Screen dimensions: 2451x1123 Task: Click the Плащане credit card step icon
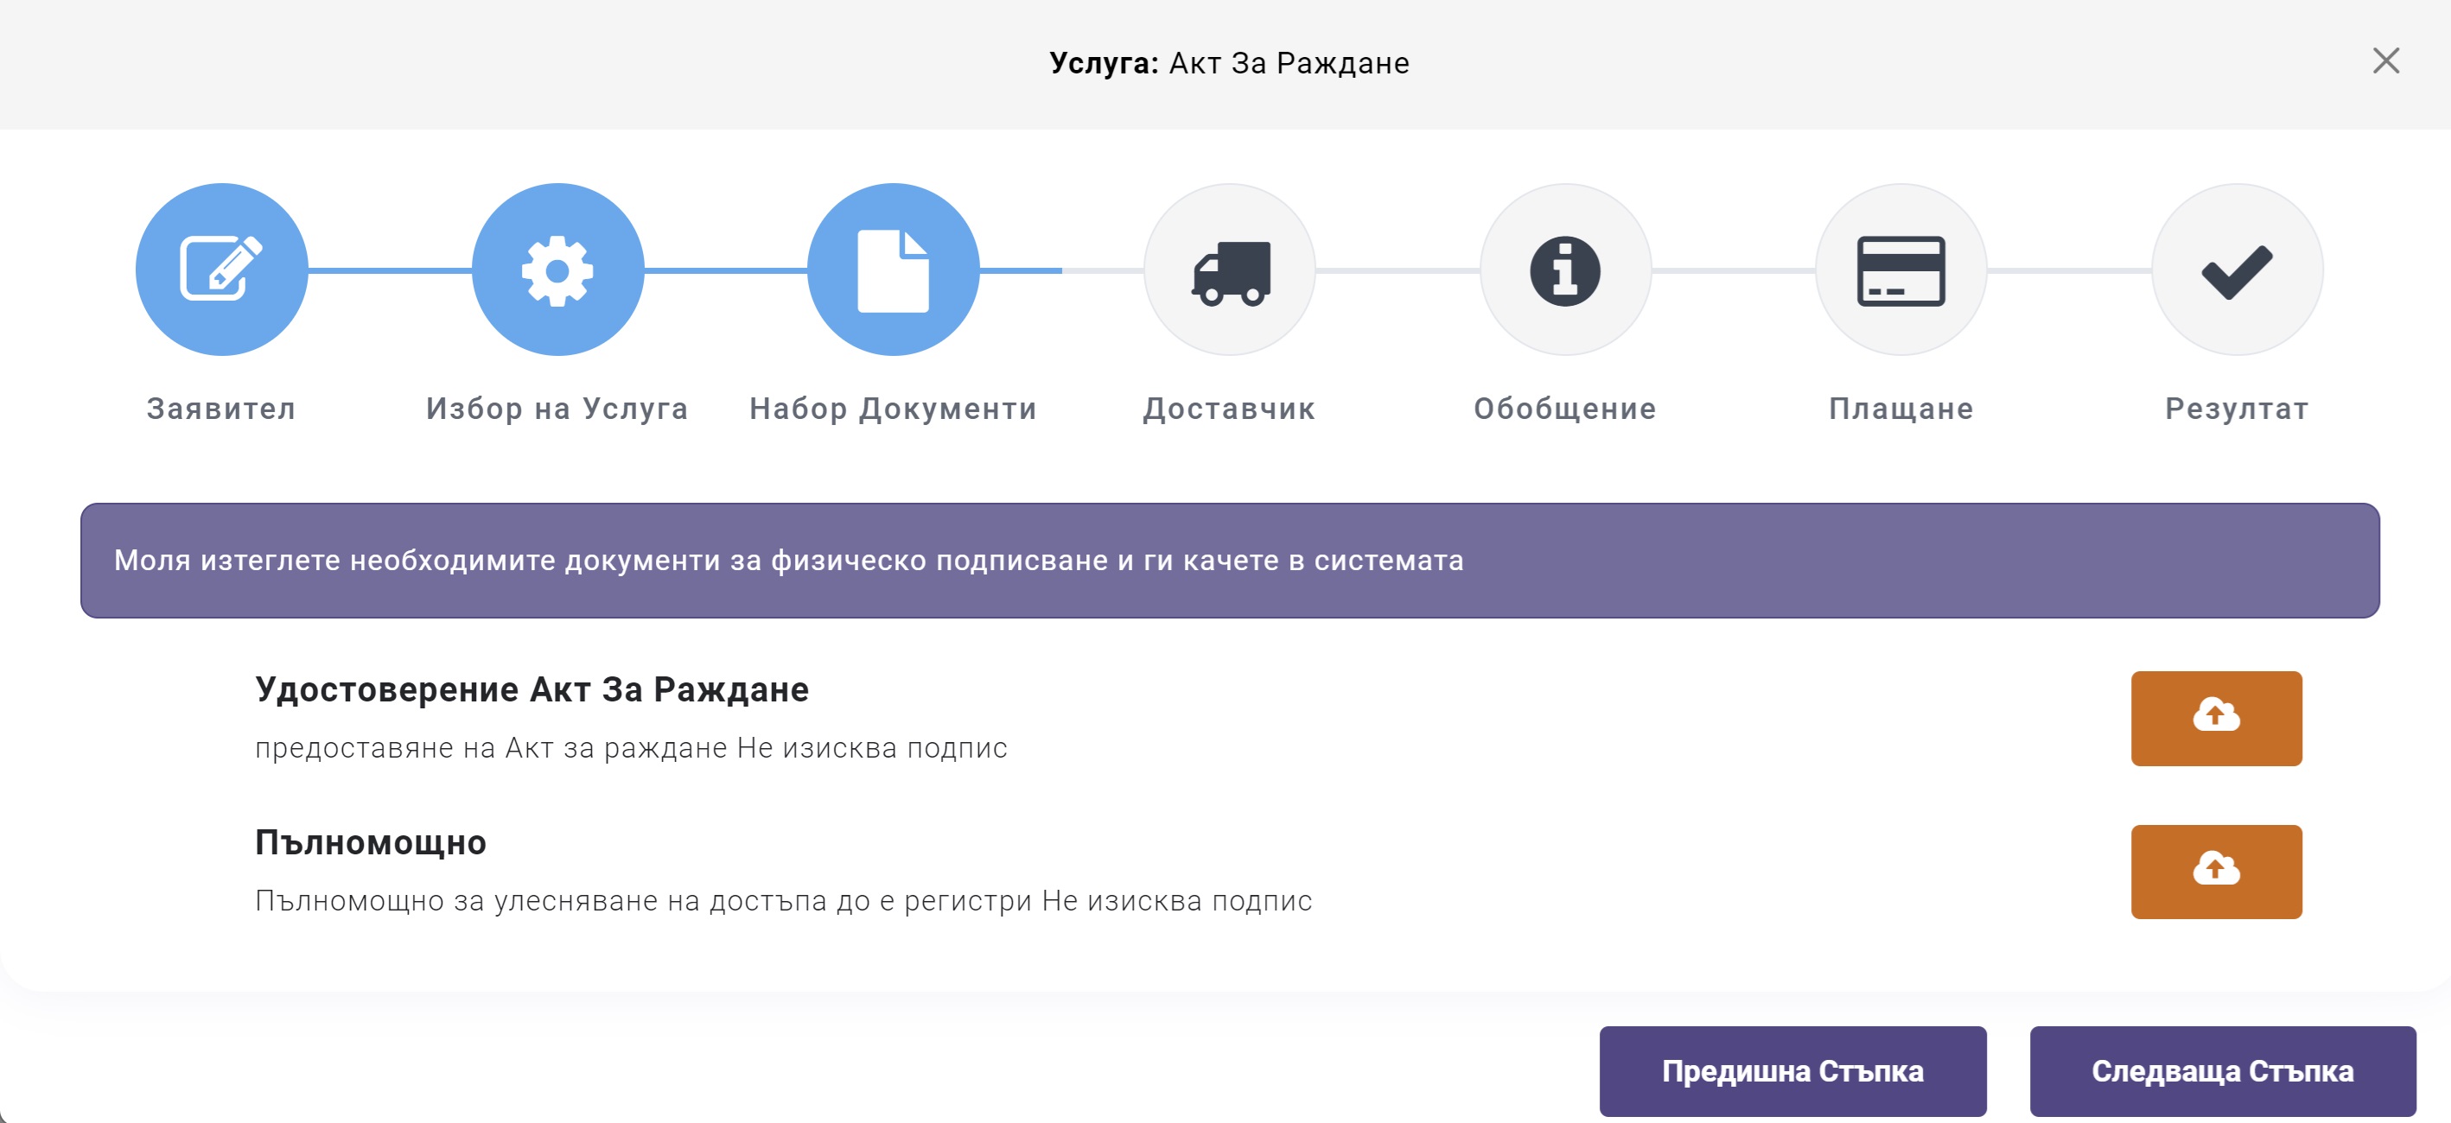1901,270
